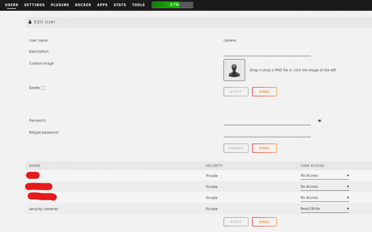Switch to the DOCKER tab
The height and width of the screenshot is (232, 372).
pos(83,5)
